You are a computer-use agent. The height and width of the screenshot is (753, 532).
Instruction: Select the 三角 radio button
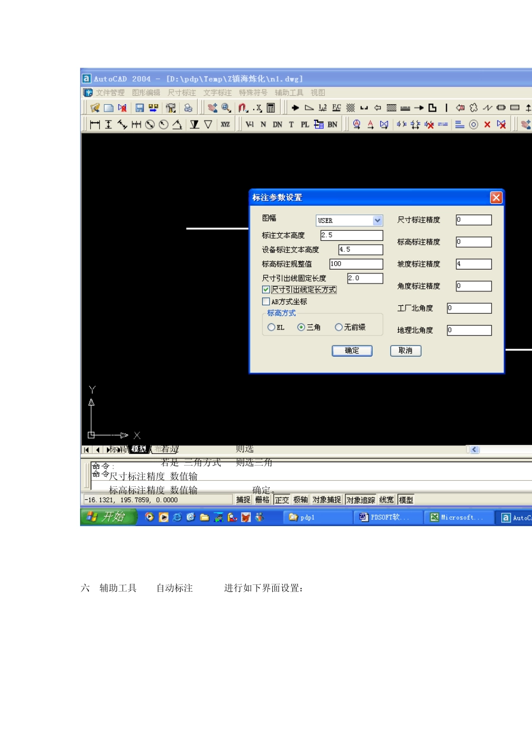[301, 327]
